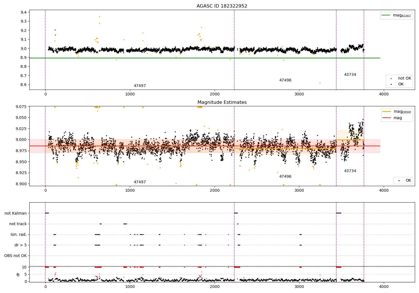
Task: Click the 9.2 y-axis tick of the top plot
Action: (24, 30)
